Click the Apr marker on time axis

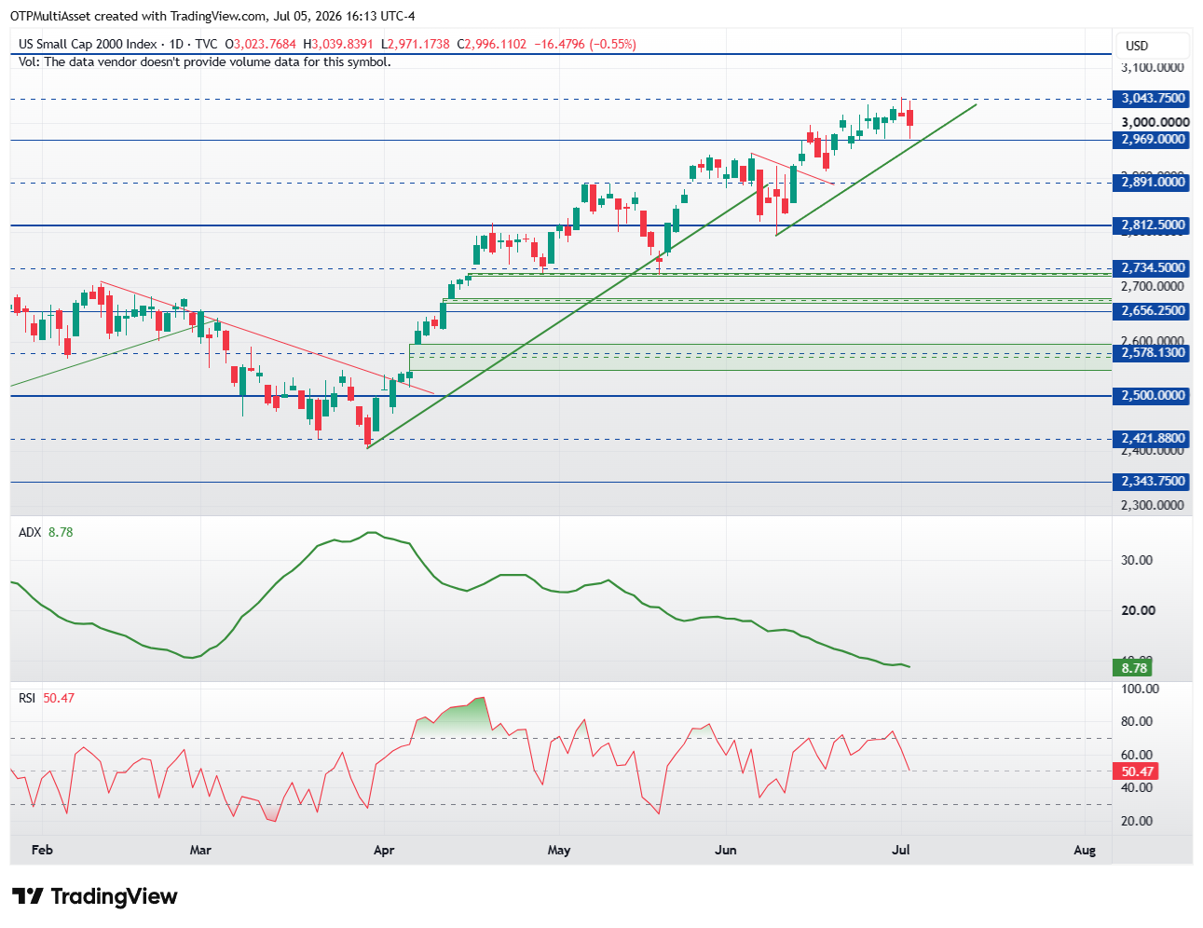click(383, 850)
